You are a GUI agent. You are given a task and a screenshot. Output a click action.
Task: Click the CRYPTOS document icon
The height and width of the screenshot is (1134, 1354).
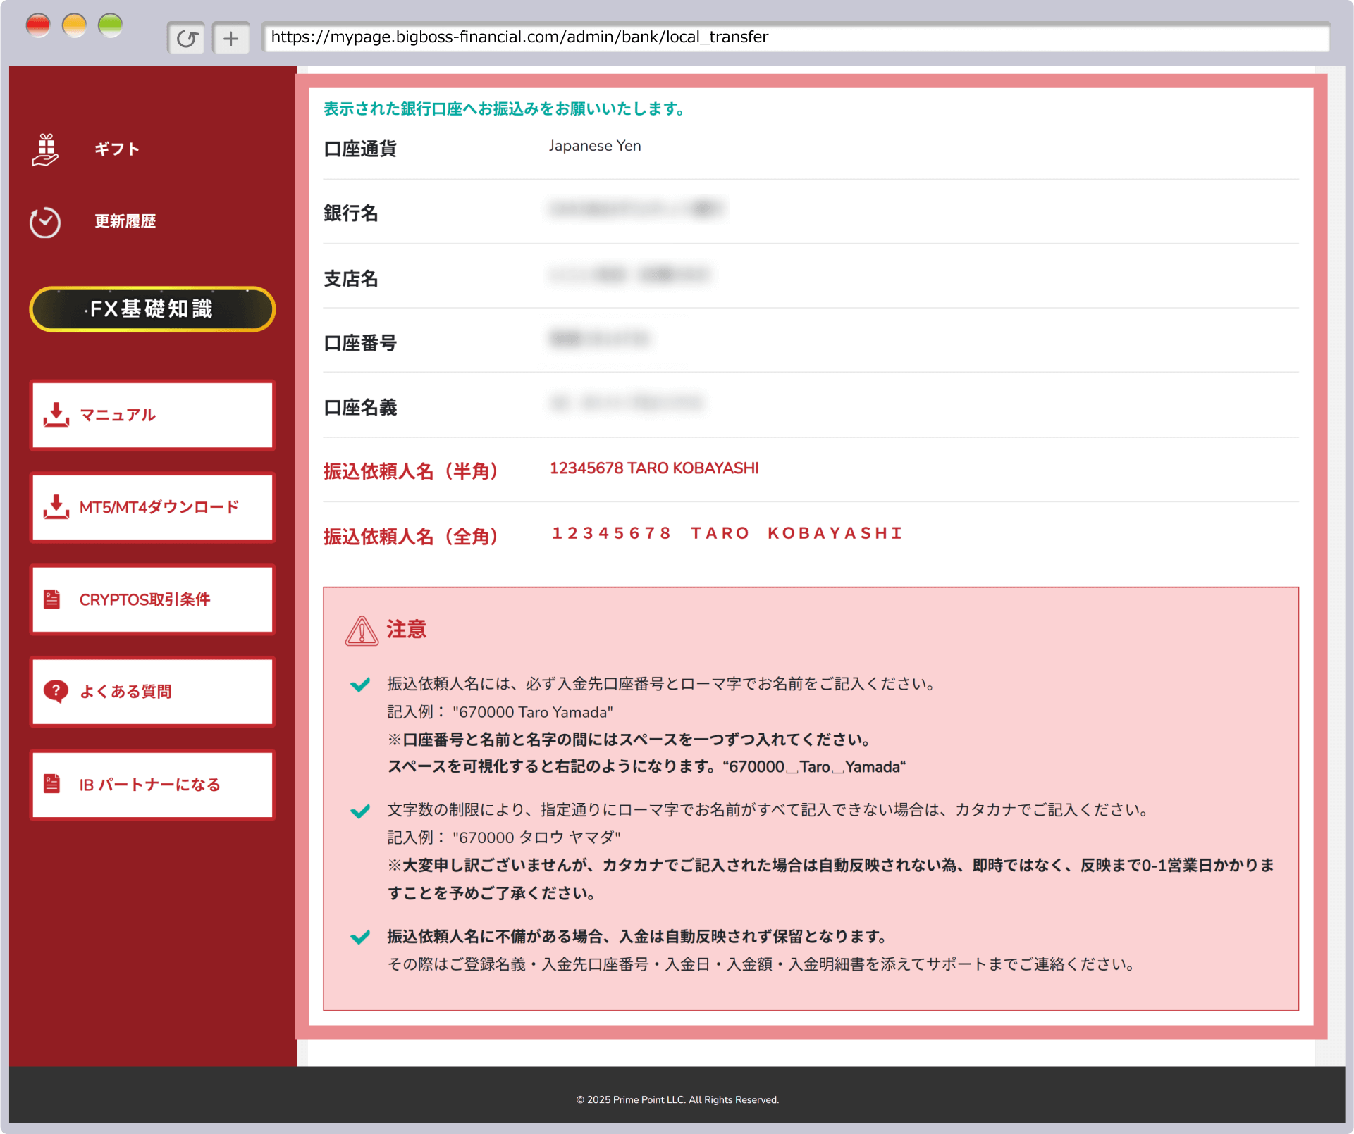tap(52, 599)
